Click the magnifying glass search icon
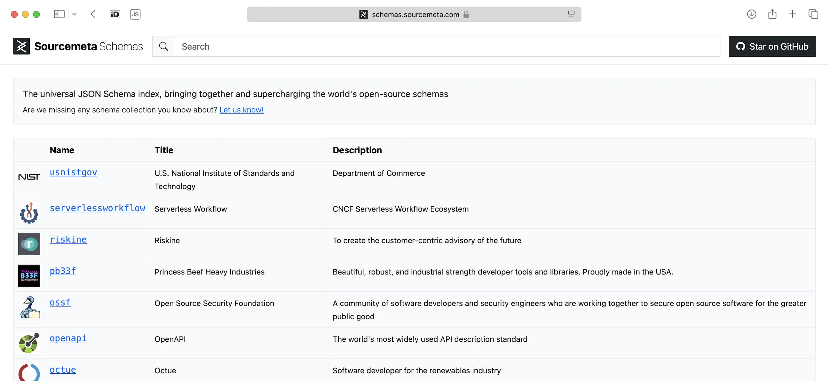 pos(163,46)
